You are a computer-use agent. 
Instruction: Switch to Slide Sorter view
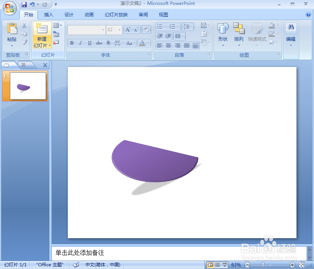218,265
